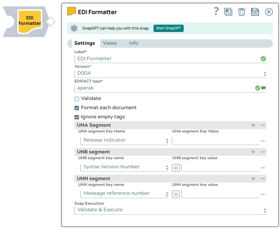Click the EDIFACT type suggestion bubble icon

click(x=264, y=88)
